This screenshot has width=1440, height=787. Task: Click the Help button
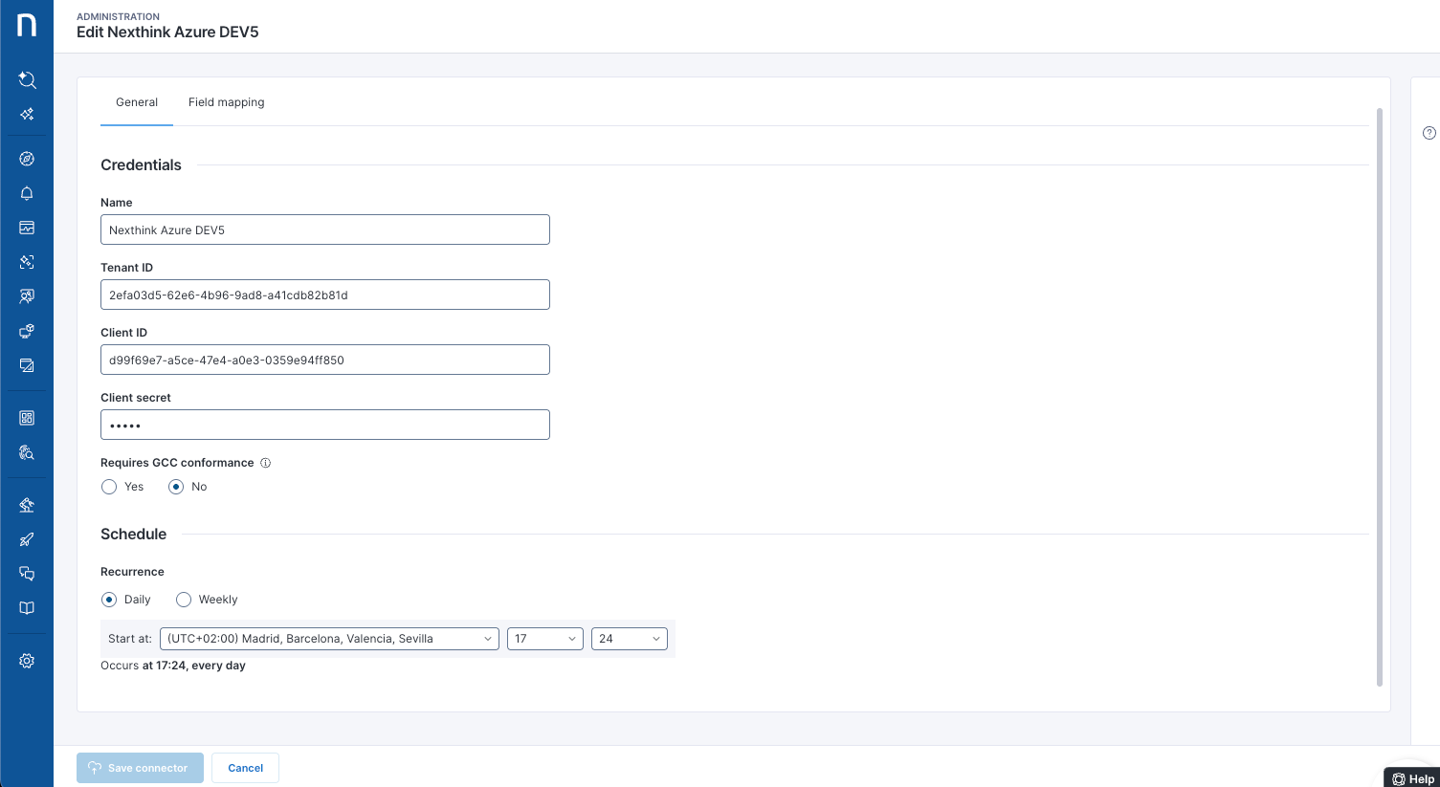(x=1412, y=778)
